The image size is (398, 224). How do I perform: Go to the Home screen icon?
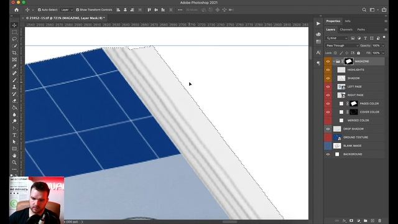17,10
